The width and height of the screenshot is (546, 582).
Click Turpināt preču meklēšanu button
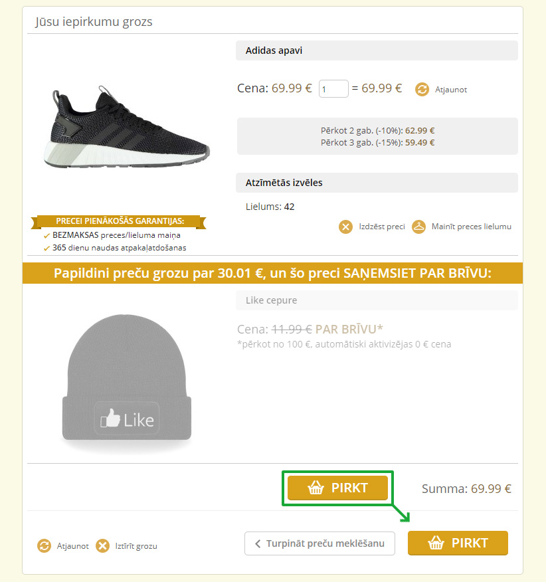pos(319,543)
